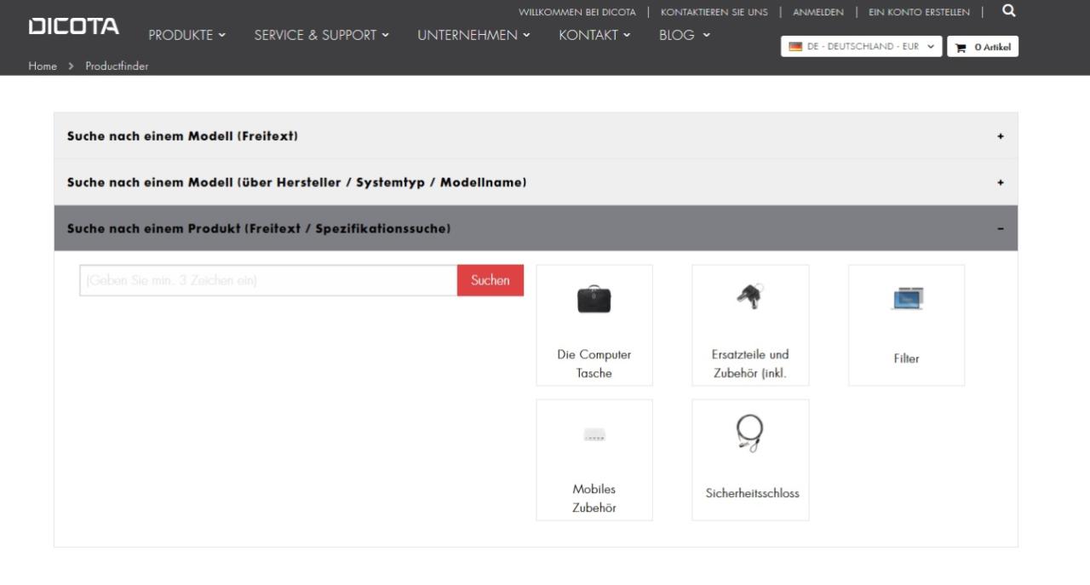Click the keys image for Ersatzteile
1090x585 pixels.
750,295
